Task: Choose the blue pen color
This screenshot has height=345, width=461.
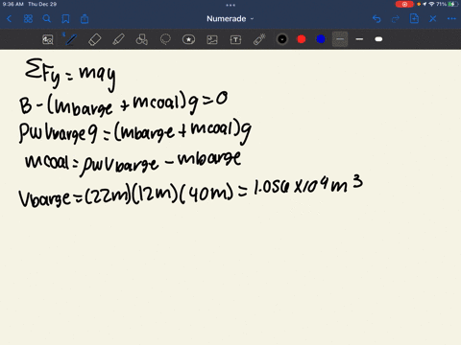Action: coord(321,39)
